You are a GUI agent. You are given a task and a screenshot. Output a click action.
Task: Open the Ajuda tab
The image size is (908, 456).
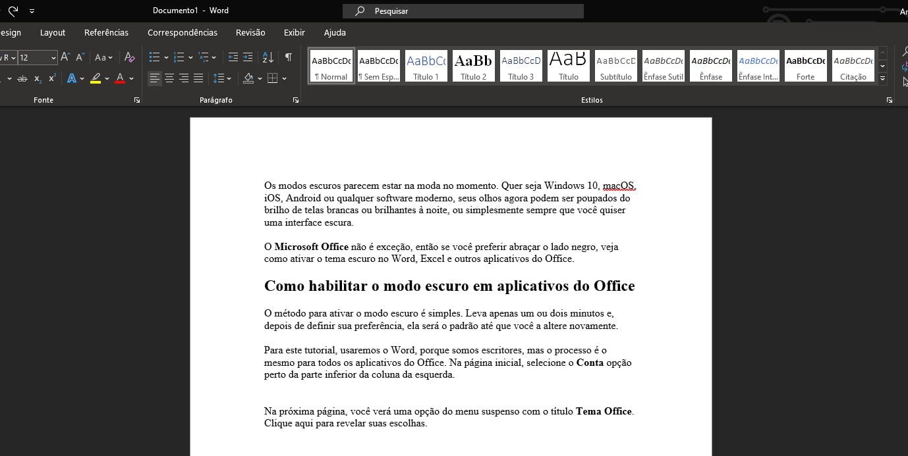(335, 32)
